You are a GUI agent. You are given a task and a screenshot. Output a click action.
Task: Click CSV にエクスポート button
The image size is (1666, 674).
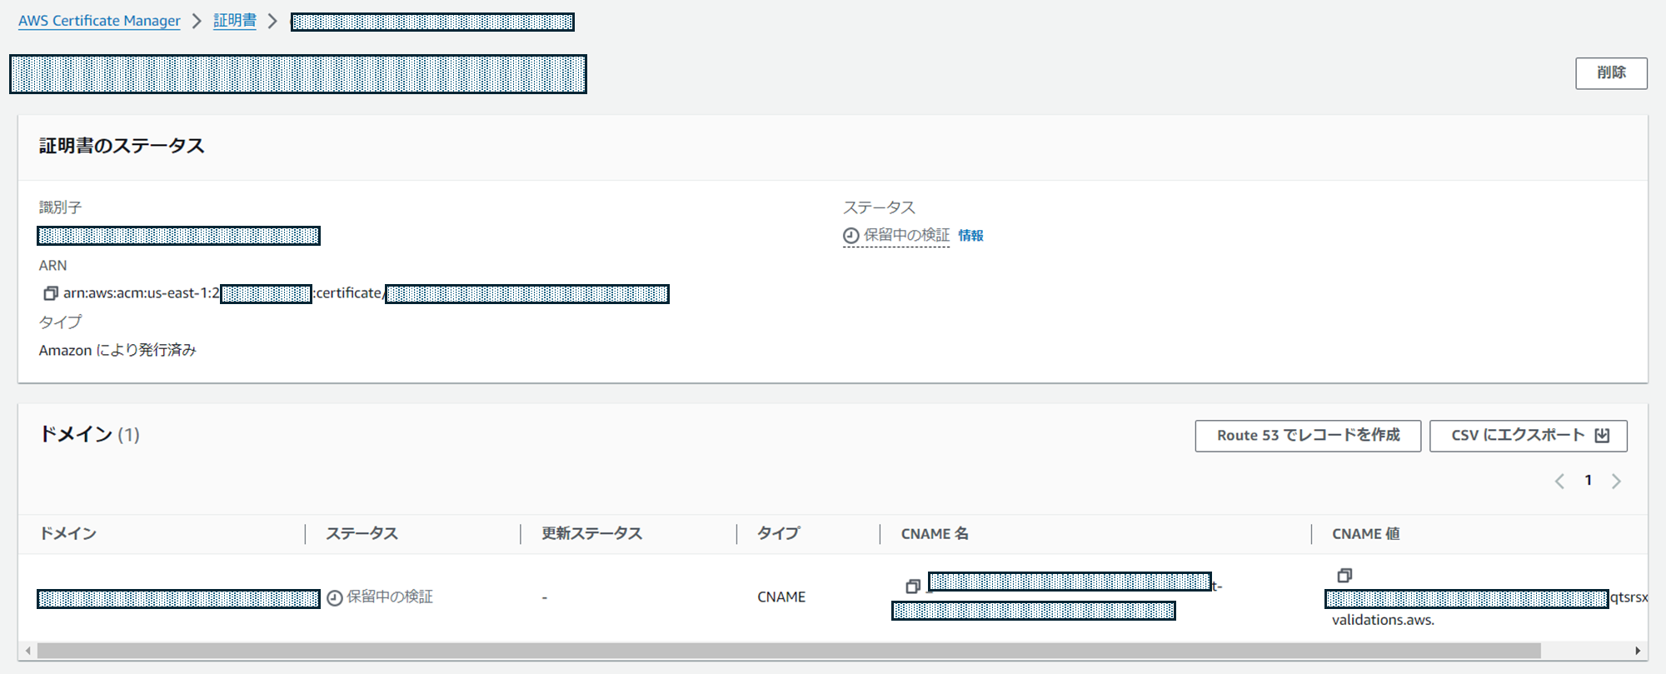(1528, 436)
